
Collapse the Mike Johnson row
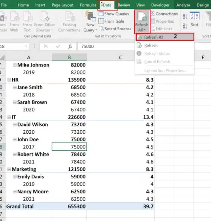pyautogui.click(x=14, y=65)
